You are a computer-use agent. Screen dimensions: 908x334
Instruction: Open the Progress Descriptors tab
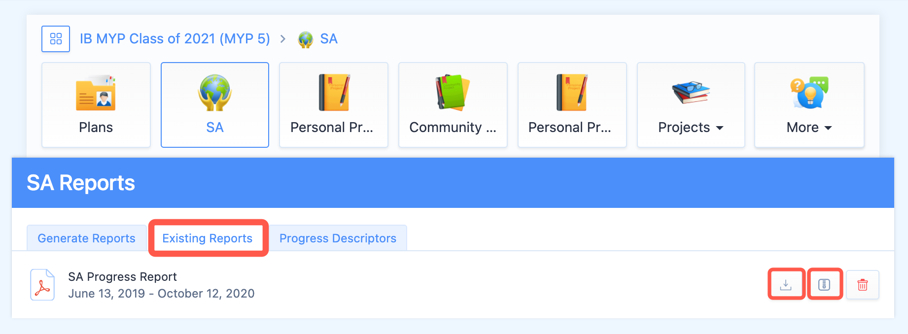[338, 238]
